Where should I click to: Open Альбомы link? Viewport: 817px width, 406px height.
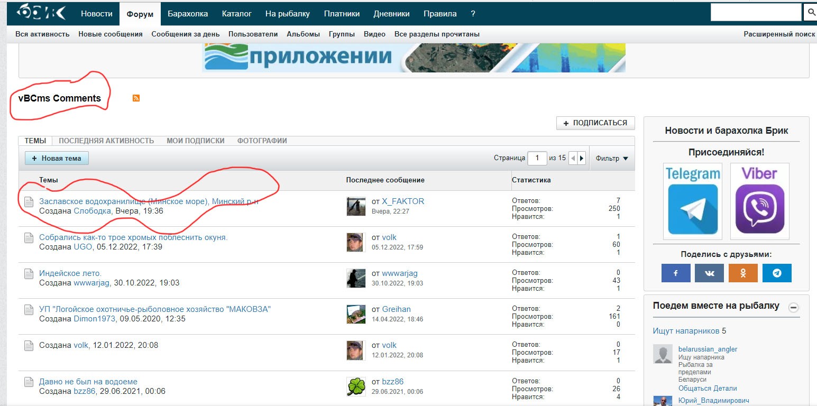pyautogui.click(x=304, y=34)
